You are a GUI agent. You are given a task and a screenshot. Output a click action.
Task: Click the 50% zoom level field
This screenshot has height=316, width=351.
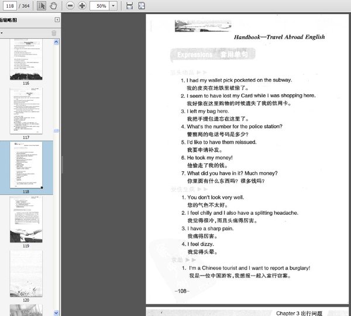click(x=99, y=6)
